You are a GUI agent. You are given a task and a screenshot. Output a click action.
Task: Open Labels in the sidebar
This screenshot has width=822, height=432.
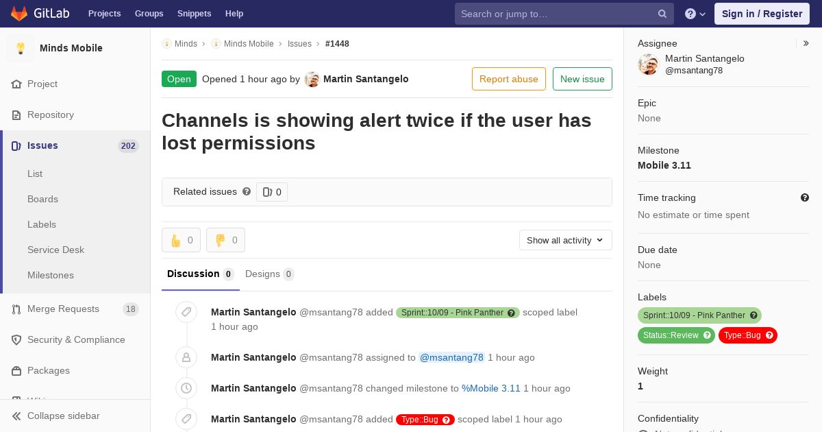(42, 224)
